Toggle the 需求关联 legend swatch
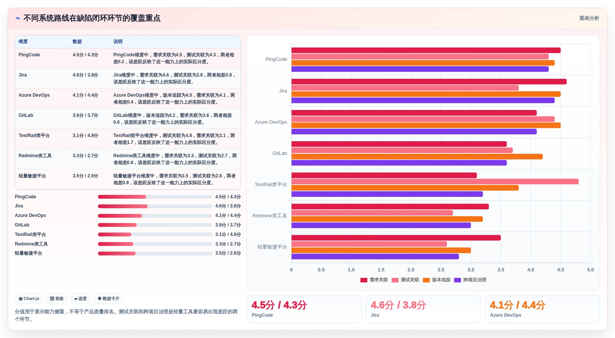This screenshot has height=338, width=615. pos(364,280)
